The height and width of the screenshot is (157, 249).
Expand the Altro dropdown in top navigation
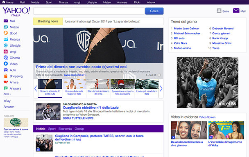point(151,2)
